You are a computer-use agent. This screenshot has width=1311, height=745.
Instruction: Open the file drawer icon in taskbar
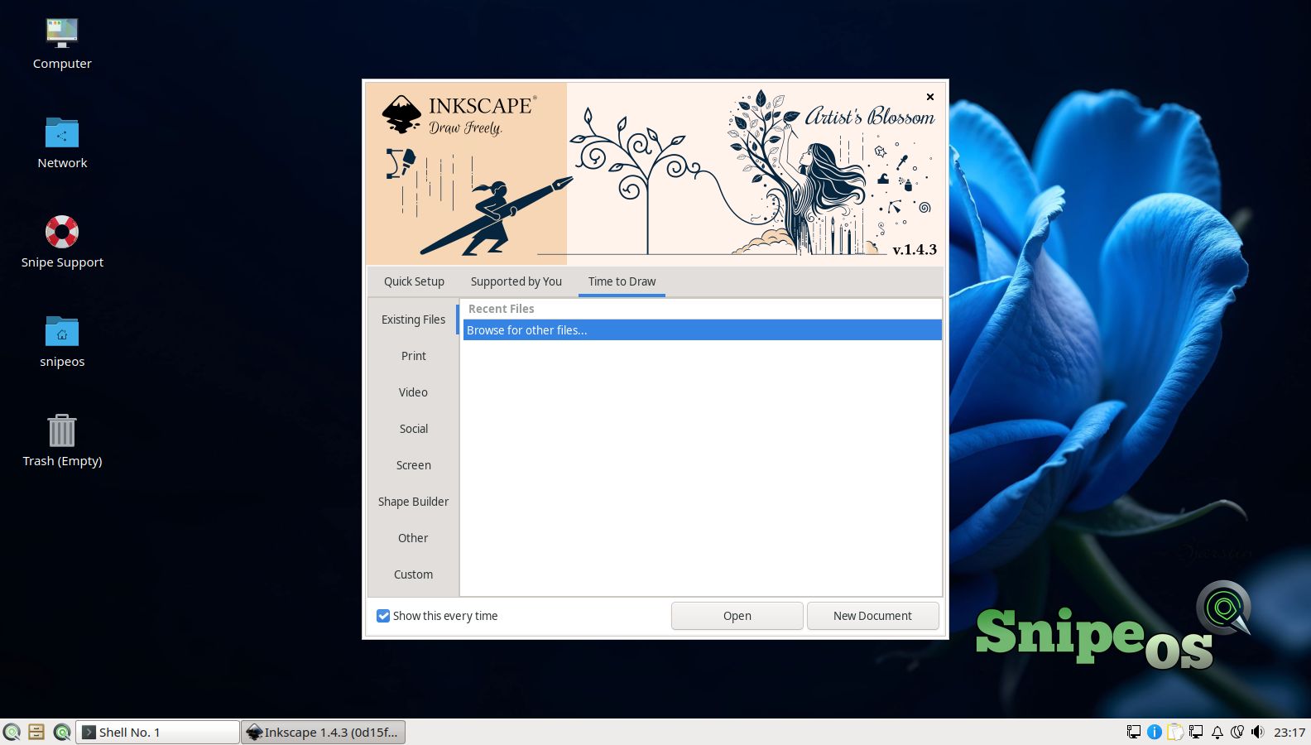[x=36, y=732]
